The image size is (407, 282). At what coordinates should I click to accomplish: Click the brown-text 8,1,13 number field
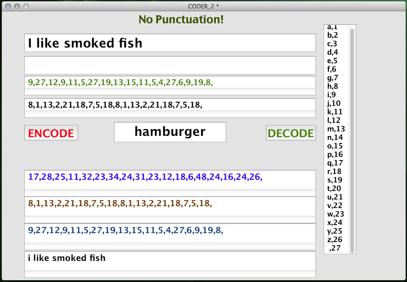(170, 206)
